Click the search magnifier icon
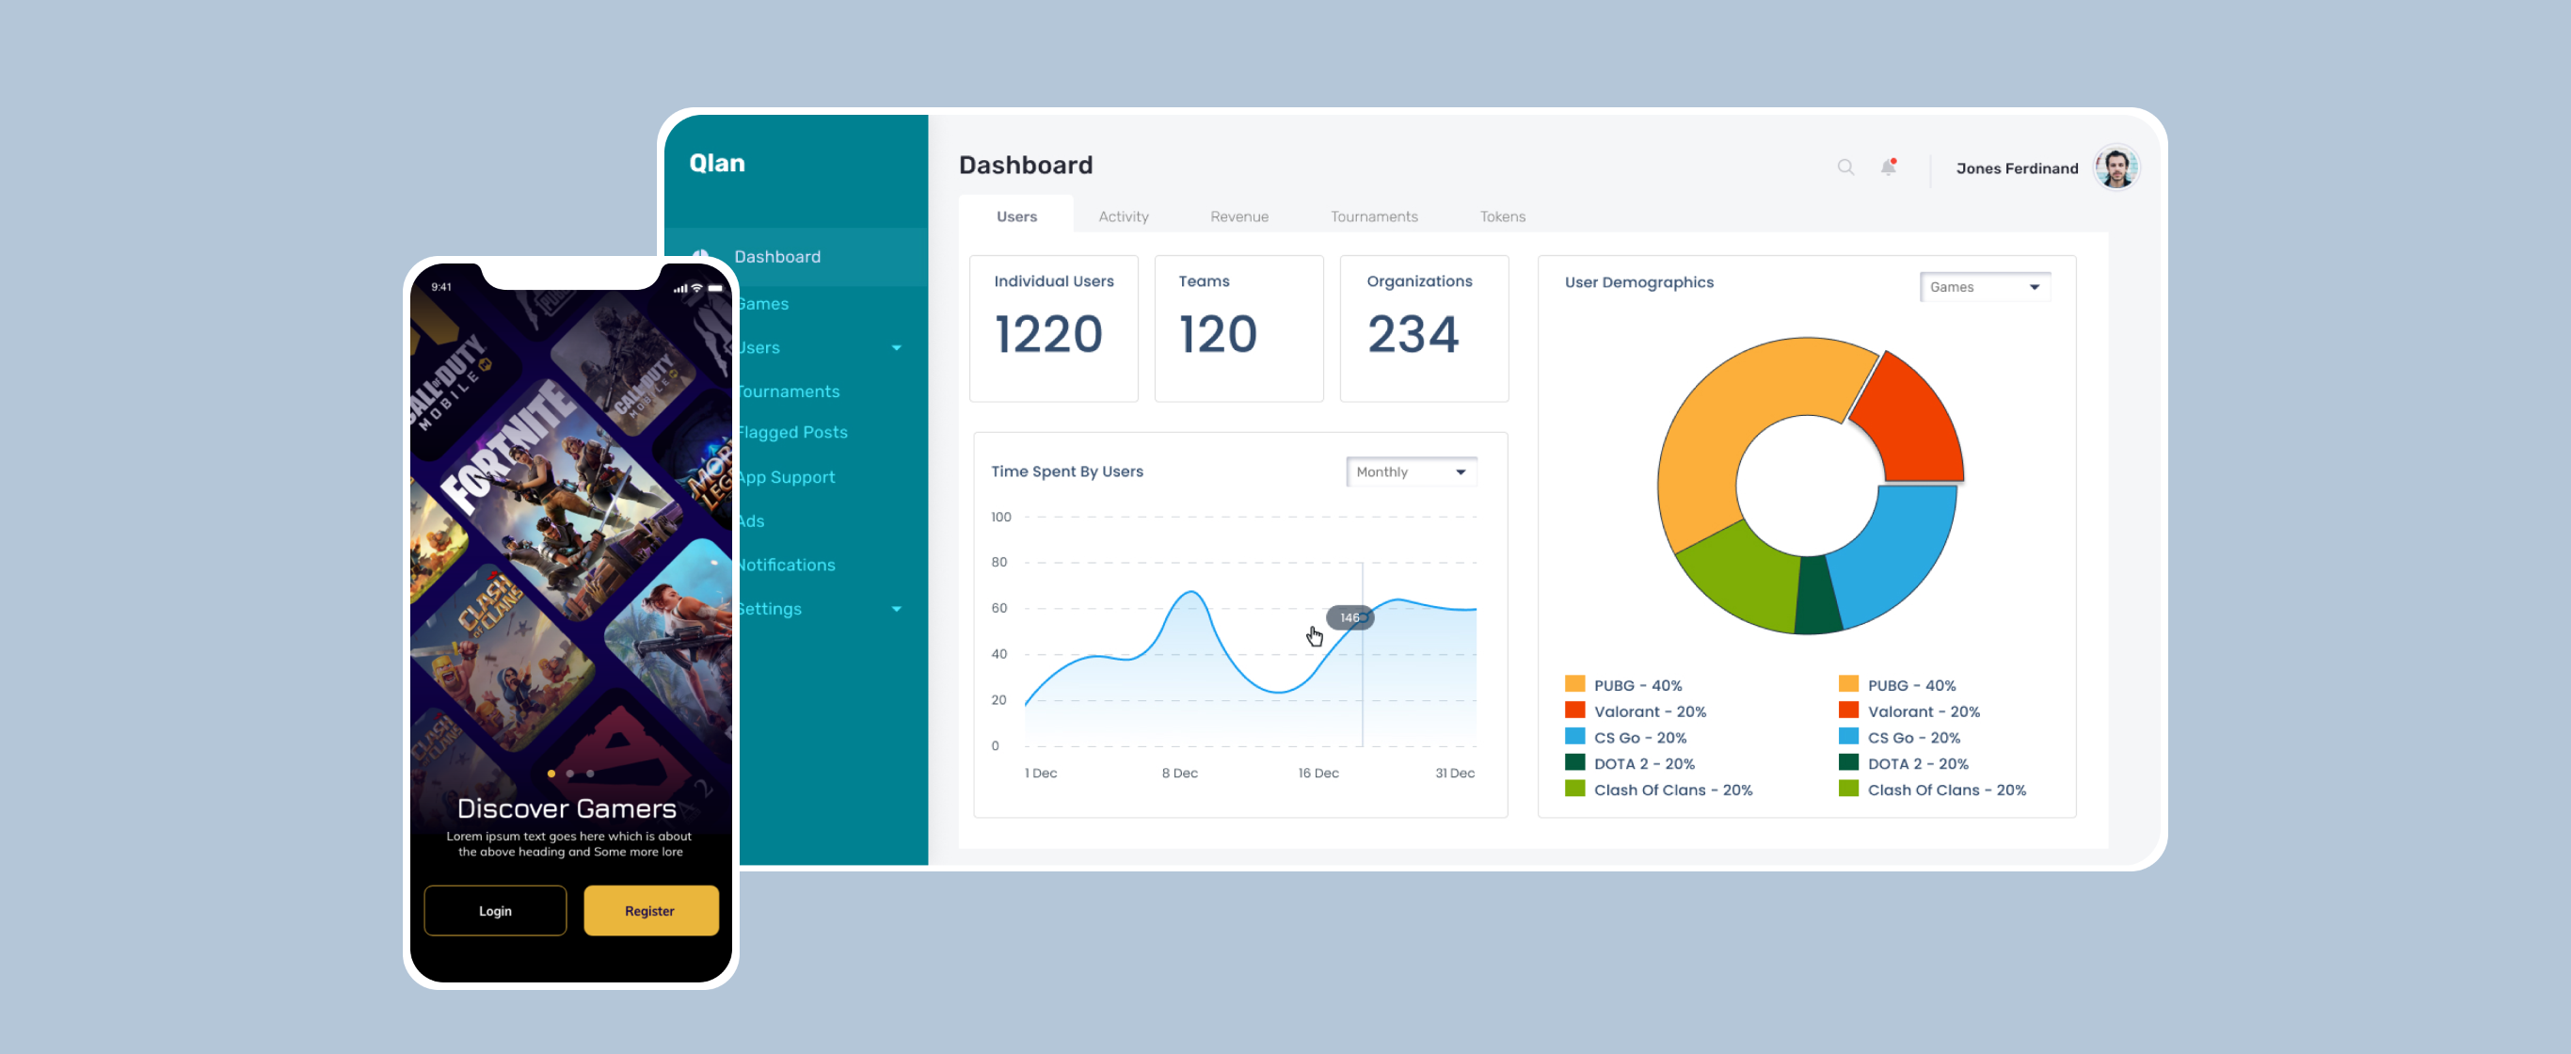The height and width of the screenshot is (1054, 2571). click(x=1845, y=167)
